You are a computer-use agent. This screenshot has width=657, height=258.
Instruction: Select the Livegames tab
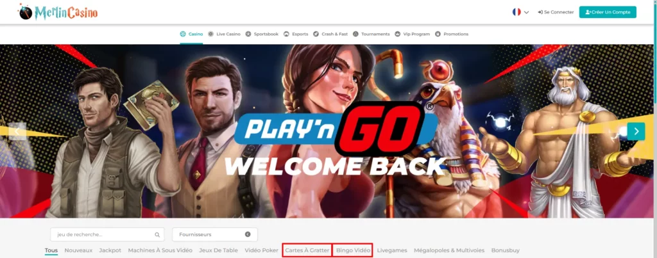click(x=392, y=250)
